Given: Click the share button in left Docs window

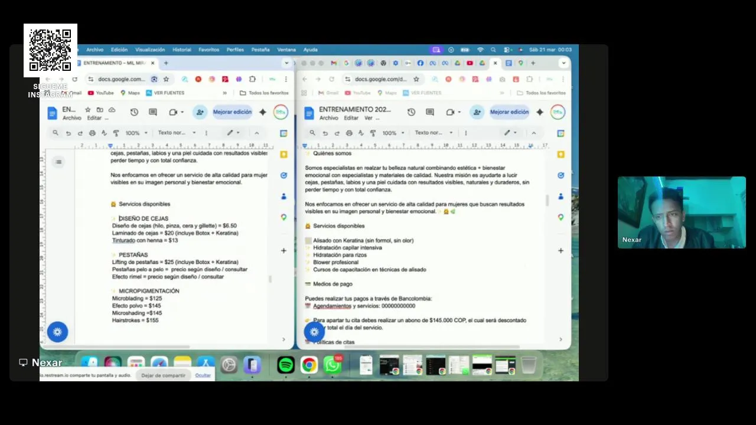Looking at the screenshot, I should pyautogui.click(x=200, y=112).
